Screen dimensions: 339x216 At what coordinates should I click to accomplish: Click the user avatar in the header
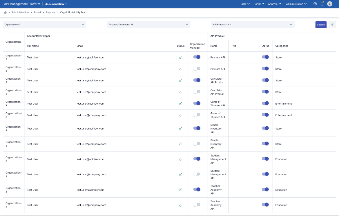pyautogui.click(x=330, y=4)
